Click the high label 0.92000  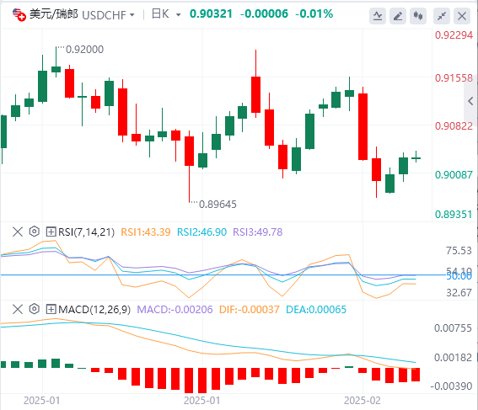85,50
